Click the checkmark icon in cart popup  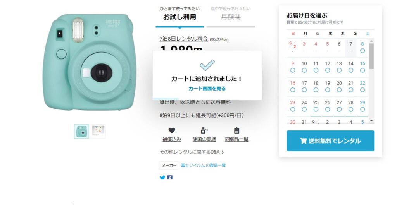point(207,65)
